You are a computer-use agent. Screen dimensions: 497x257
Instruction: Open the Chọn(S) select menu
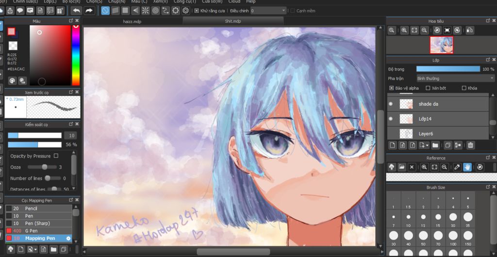point(94,1)
